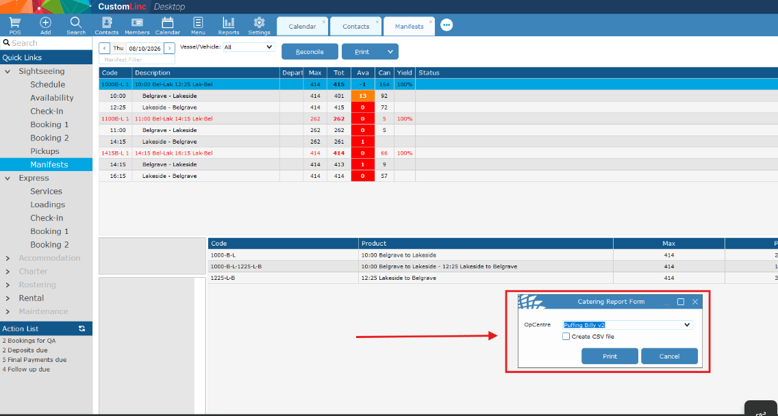Select the 1225-L-B product row
Screen dimensions: 778x416
tap(492, 278)
